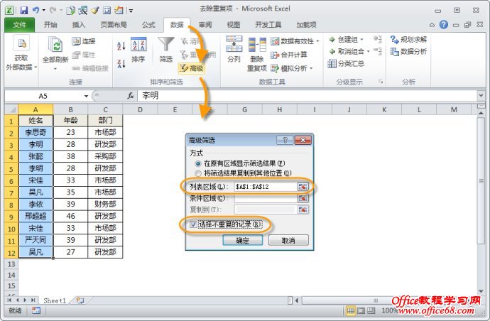
Task: Click the 取消 button in the dialog
Action: point(288,241)
